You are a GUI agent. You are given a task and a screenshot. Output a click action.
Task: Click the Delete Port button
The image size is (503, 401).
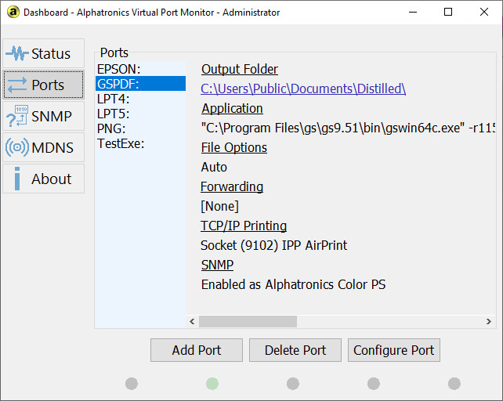pos(295,350)
